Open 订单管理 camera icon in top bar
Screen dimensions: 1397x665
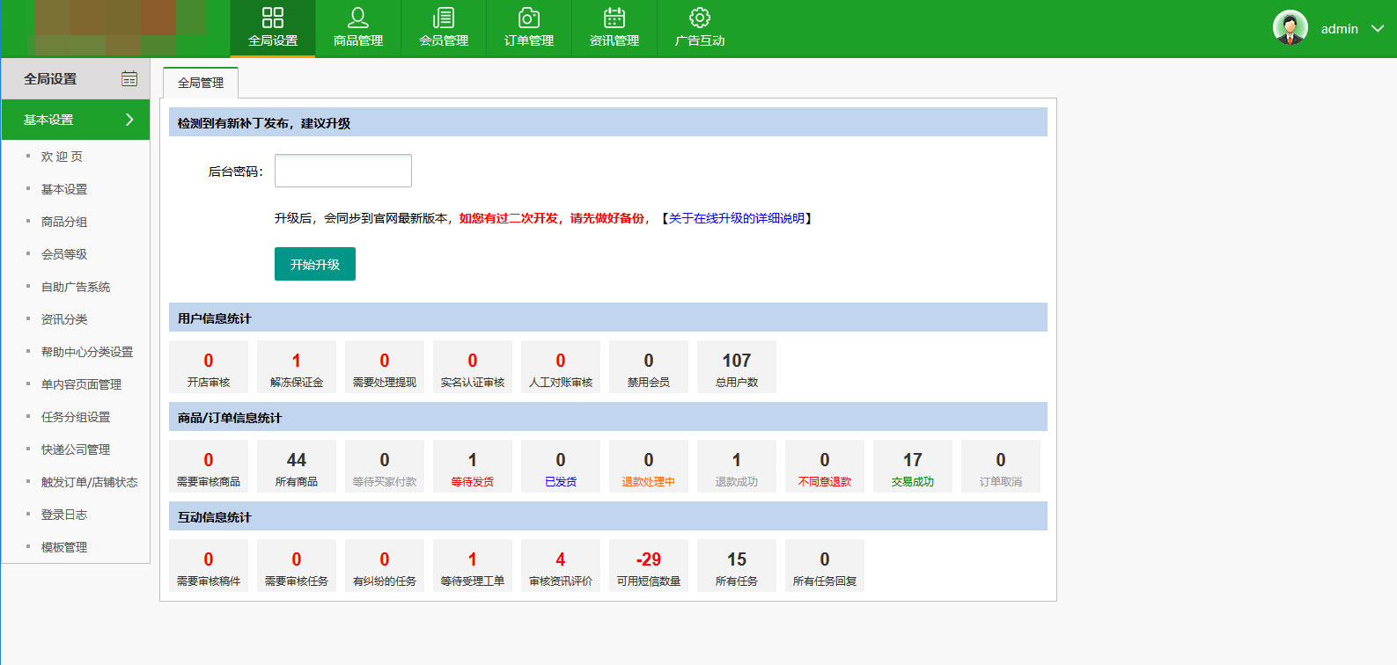[529, 18]
